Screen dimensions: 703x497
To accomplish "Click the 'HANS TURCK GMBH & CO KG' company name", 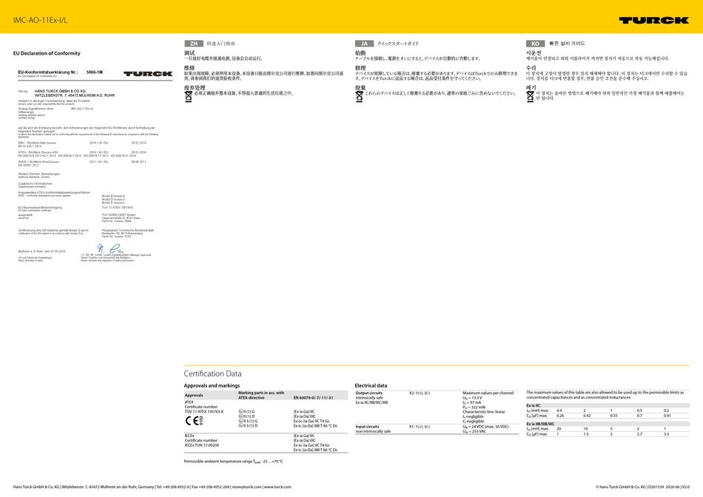I will (60, 91).
